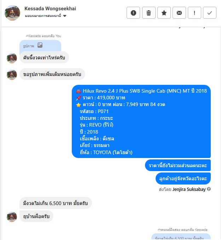Open the sender name Jenjira Suksabay
The height and width of the screenshot is (240, 221).
[189, 189]
